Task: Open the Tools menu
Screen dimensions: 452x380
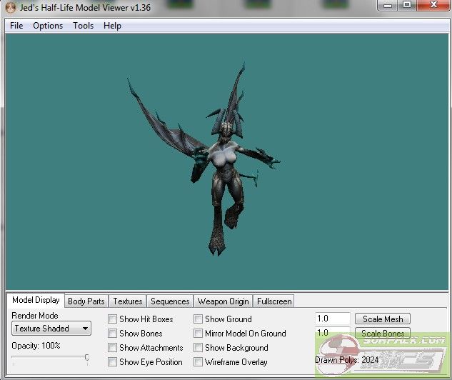Action: point(83,26)
